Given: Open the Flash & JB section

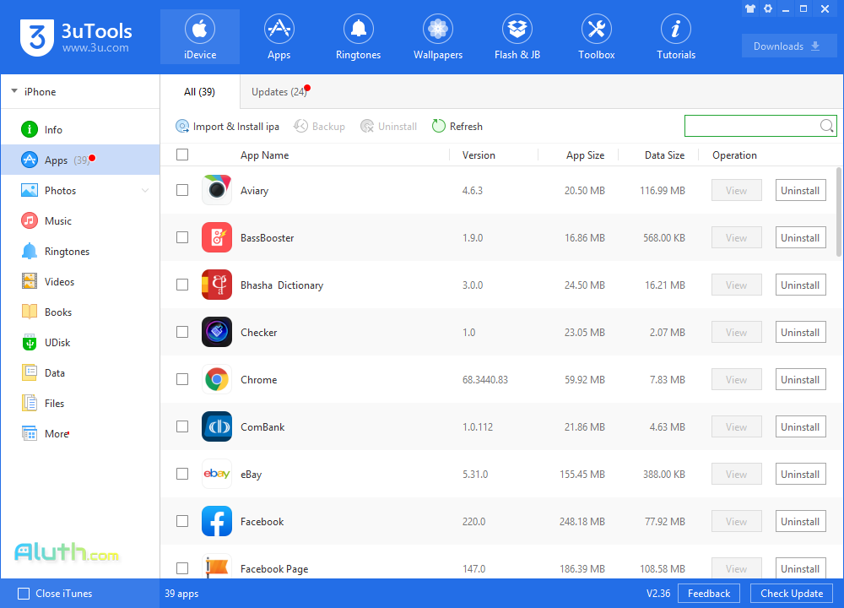Looking at the screenshot, I should [x=517, y=36].
